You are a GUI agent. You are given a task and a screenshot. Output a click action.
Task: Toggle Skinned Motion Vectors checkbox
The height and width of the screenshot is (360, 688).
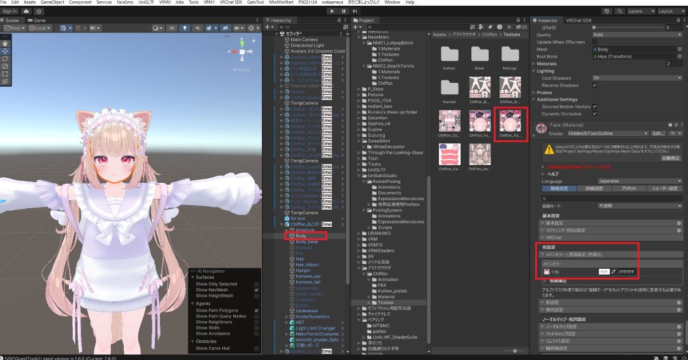tap(595, 106)
